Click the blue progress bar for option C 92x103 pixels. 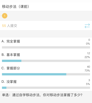click(x=34, y=74)
